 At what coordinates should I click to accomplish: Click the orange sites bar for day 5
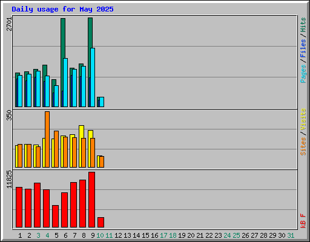tap(56, 149)
